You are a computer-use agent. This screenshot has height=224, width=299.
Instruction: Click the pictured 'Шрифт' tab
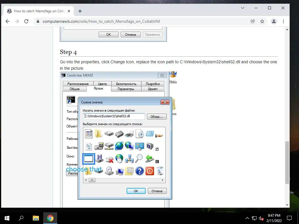[x=153, y=89]
